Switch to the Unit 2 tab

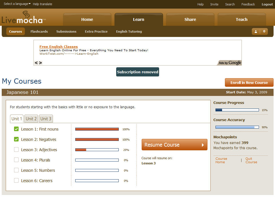click(x=31, y=119)
